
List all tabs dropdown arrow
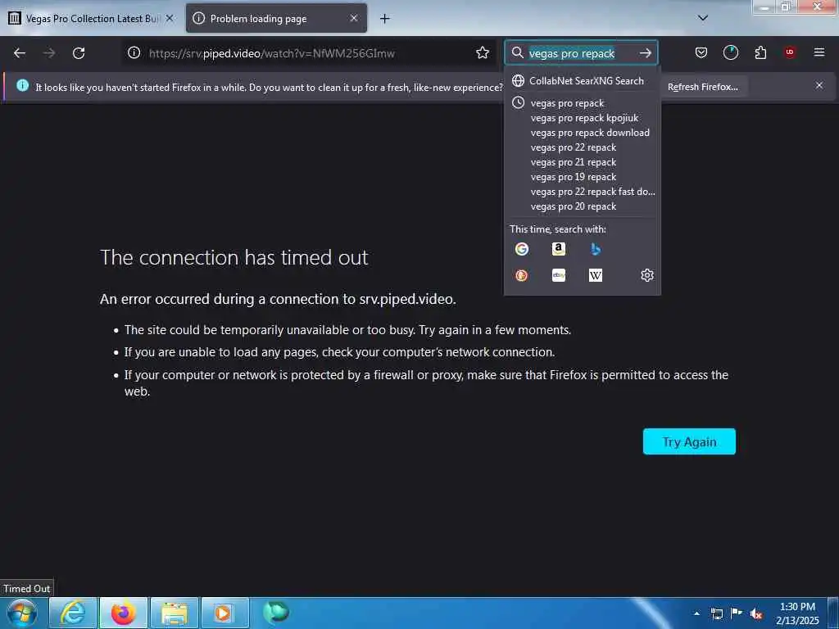pyautogui.click(x=703, y=18)
